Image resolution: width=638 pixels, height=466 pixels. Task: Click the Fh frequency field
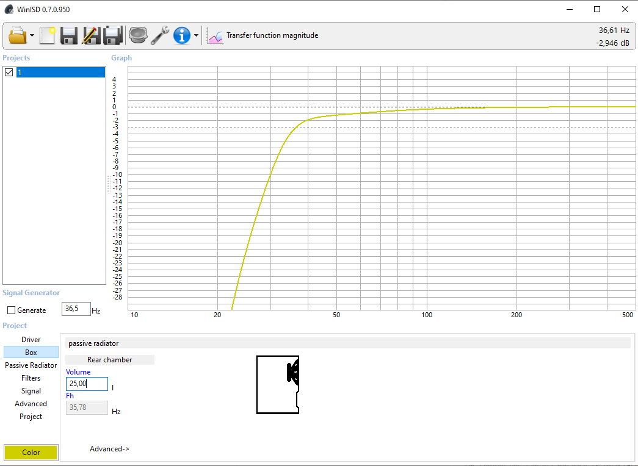tap(87, 407)
